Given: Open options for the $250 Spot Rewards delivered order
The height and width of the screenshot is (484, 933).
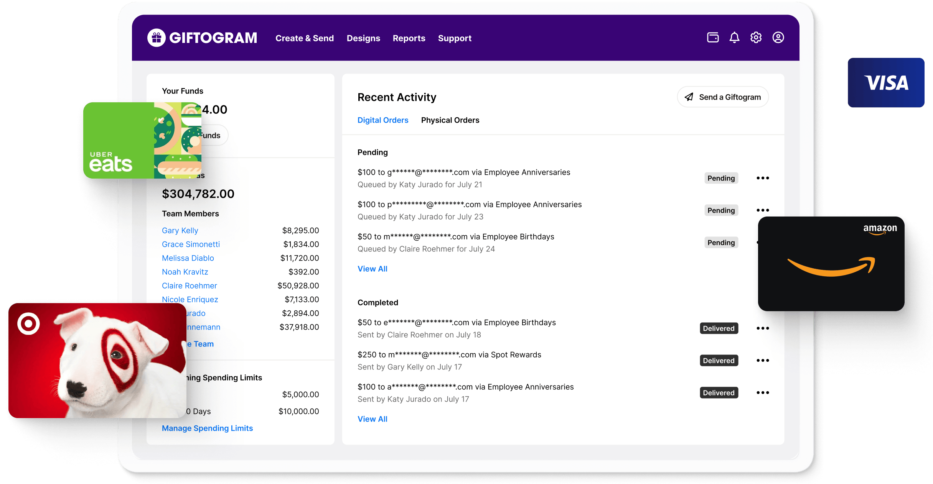Looking at the screenshot, I should pyautogui.click(x=763, y=360).
